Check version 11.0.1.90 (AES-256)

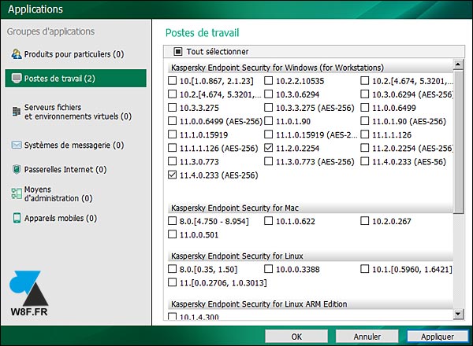tap(365, 121)
